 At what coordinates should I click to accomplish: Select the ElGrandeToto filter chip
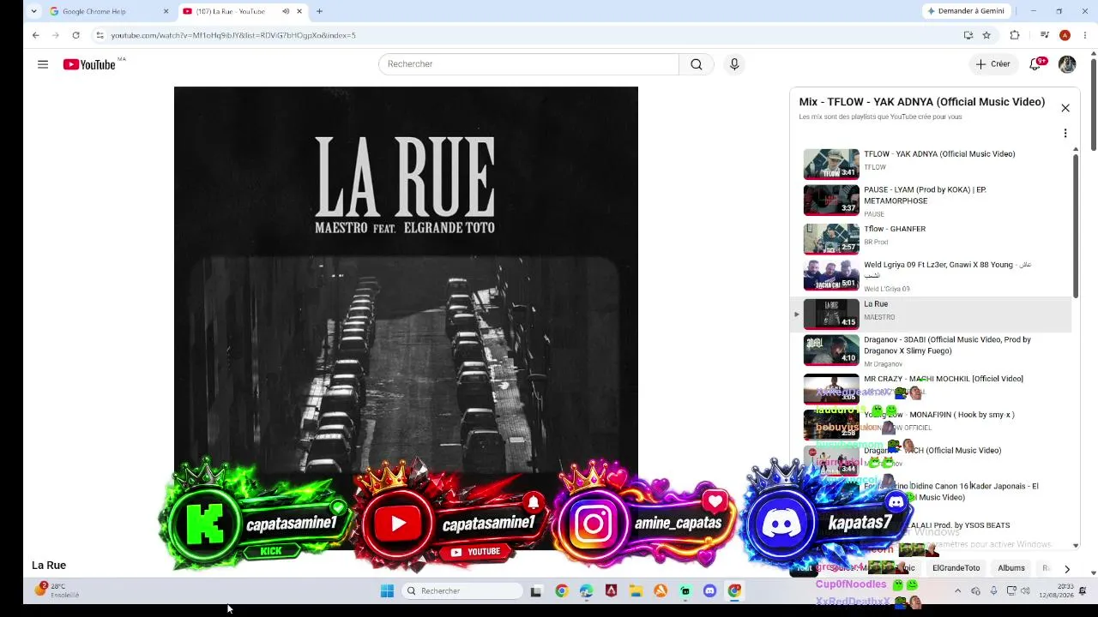click(956, 568)
